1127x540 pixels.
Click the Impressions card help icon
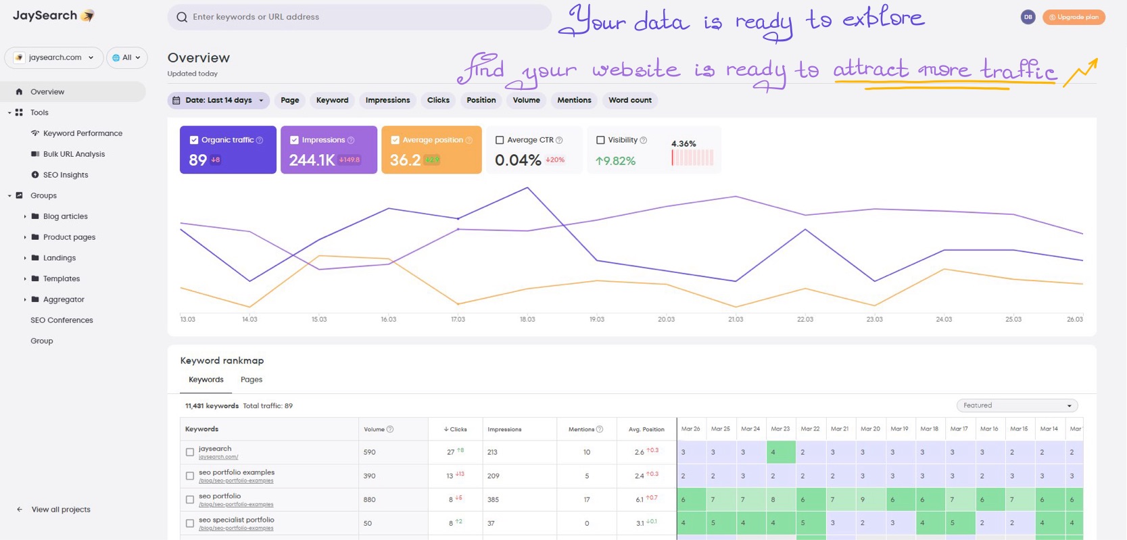tap(351, 140)
